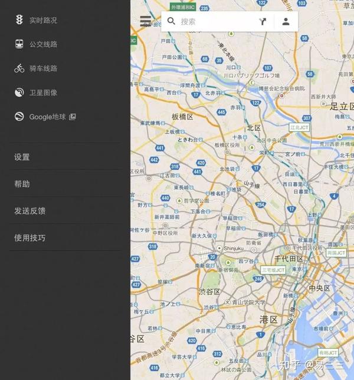Click the 有明JCT junction label
The width and height of the screenshot is (354, 380).
(x=328, y=353)
